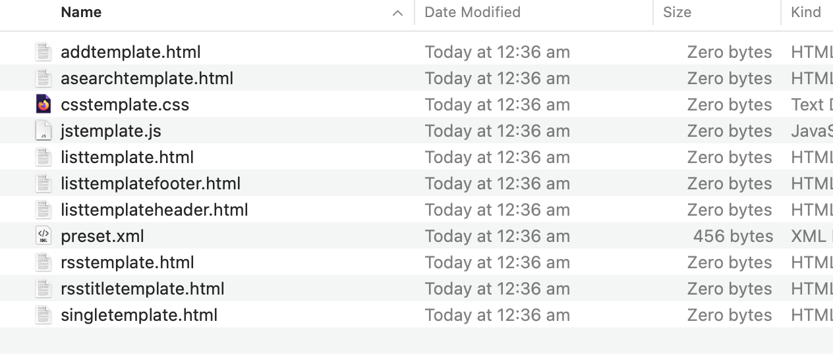Select the listtemplatefooter.html file name
The height and width of the screenshot is (359, 833).
click(x=151, y=183)
